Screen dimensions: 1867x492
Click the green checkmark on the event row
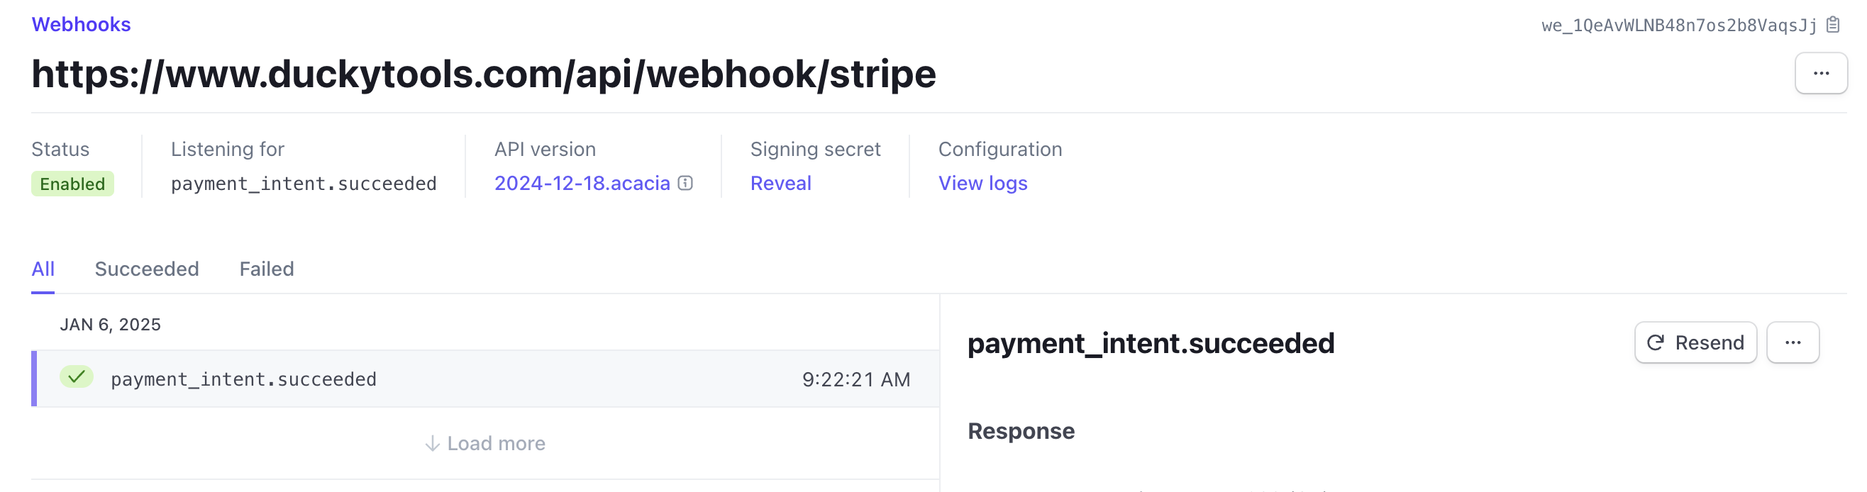pyautogui.click(x=76, y=376)
